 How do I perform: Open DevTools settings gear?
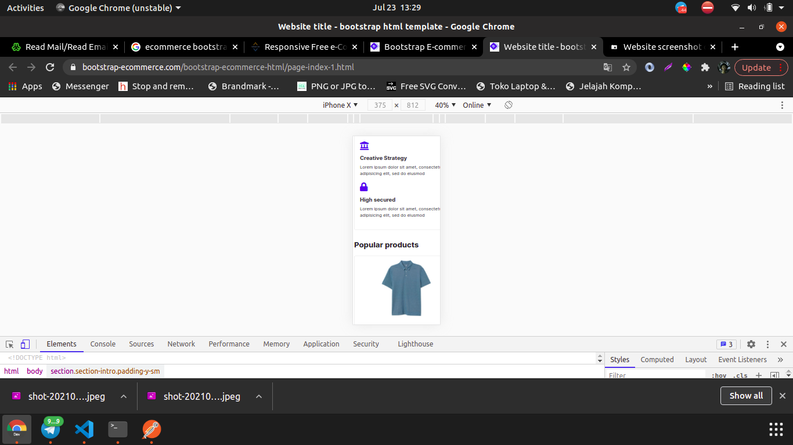751,344
